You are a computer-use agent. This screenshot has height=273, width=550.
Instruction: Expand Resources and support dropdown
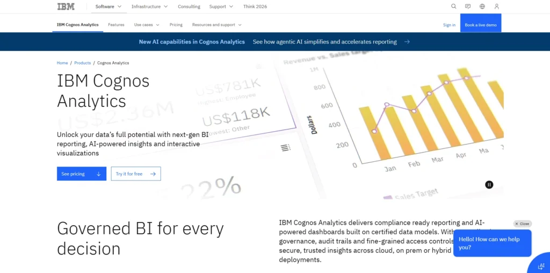[x=217, y=25]
